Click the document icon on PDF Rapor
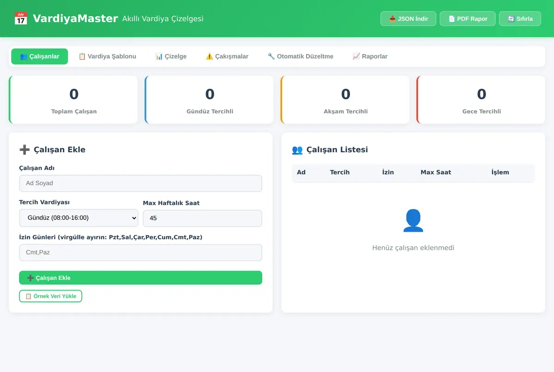The image size is (554, 372). [x=452, y=19]
